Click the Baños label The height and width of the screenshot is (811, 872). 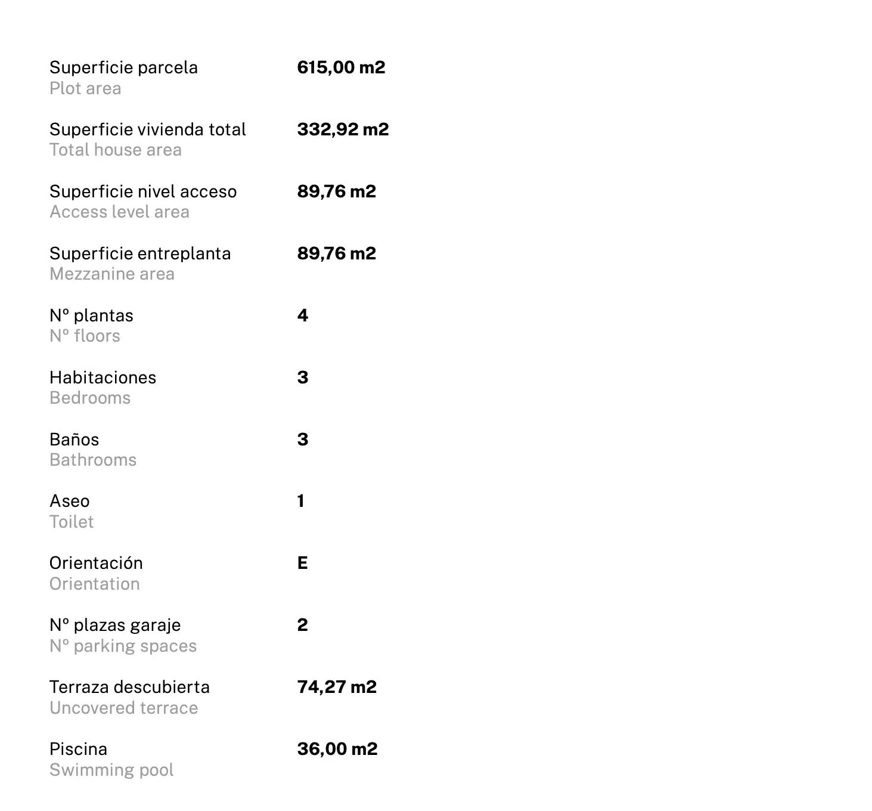pyautogui.click(x=74, y=439)
